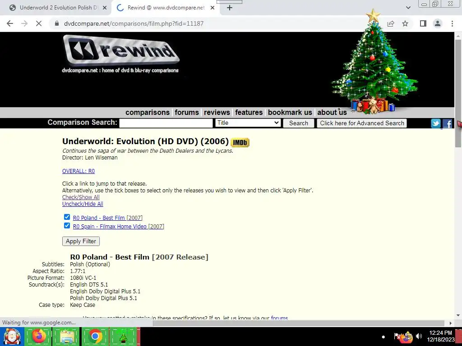Open the Facebook icon link
Viewport: 462px width, 346px height.
pyautogui.click(x=447, y=123)
